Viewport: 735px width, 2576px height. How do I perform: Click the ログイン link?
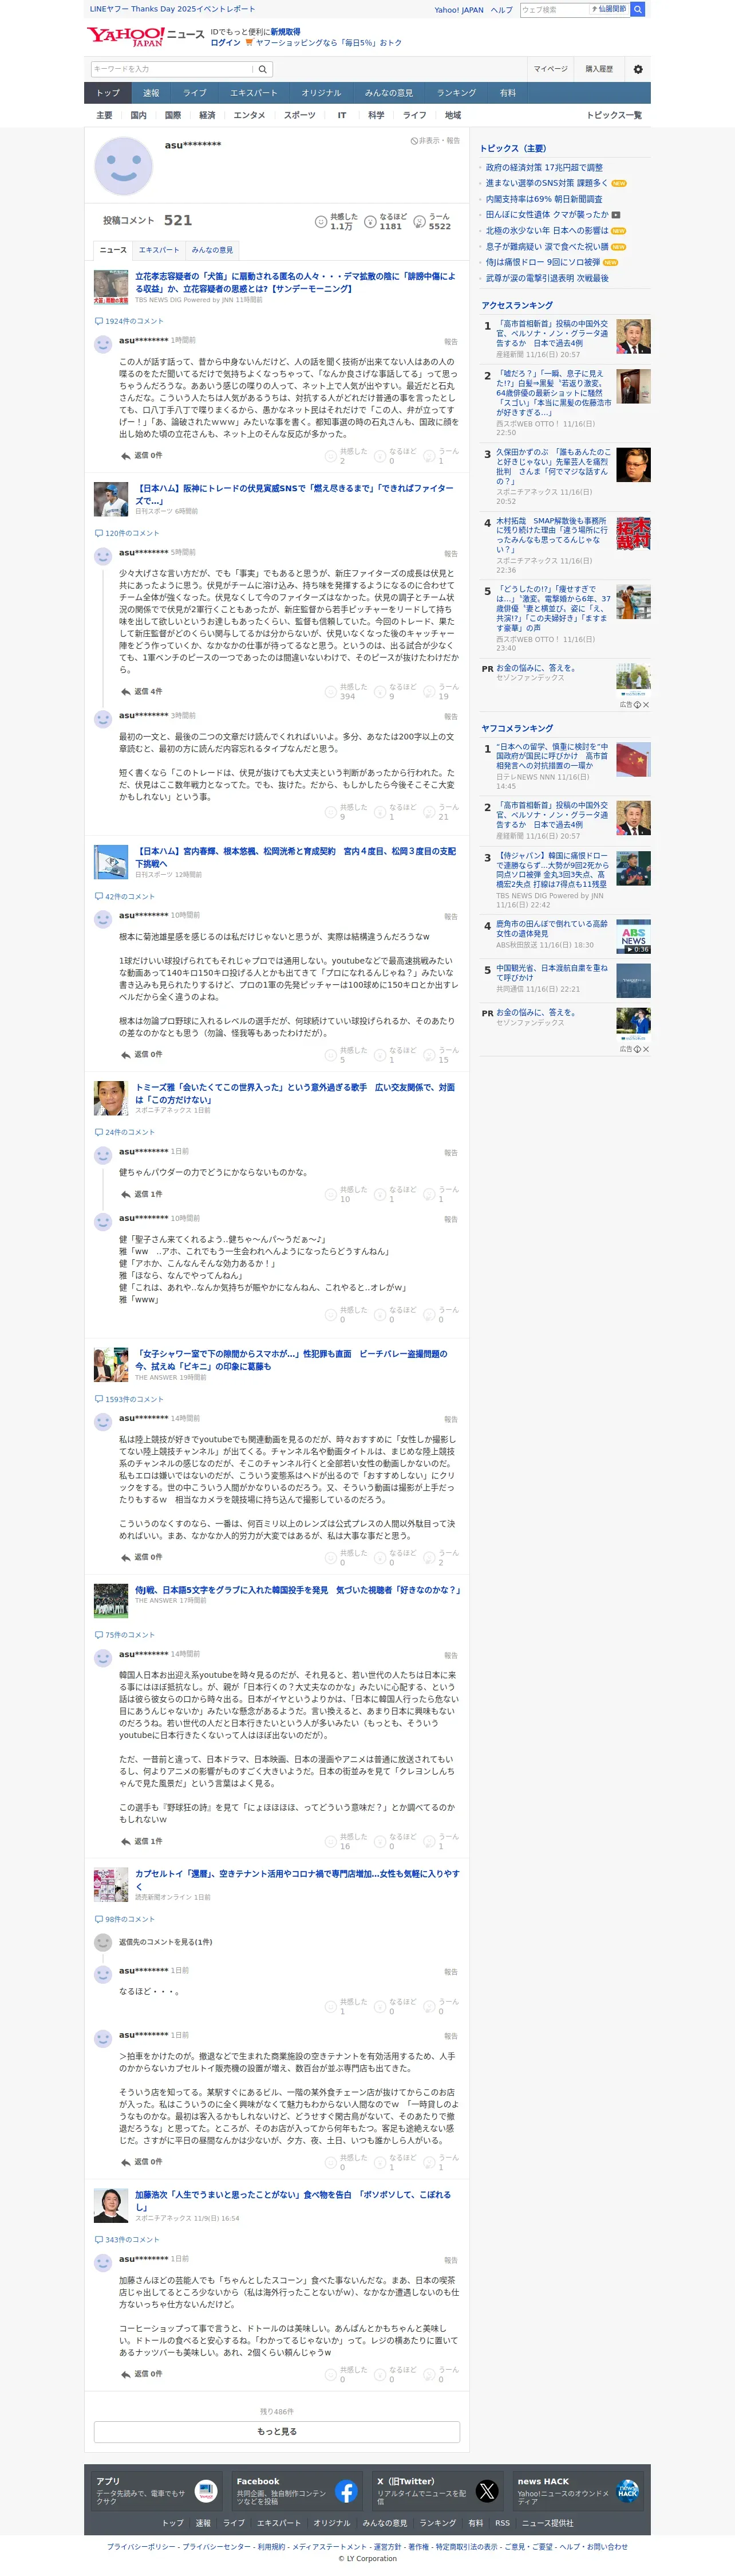click(x=226, y=43)
